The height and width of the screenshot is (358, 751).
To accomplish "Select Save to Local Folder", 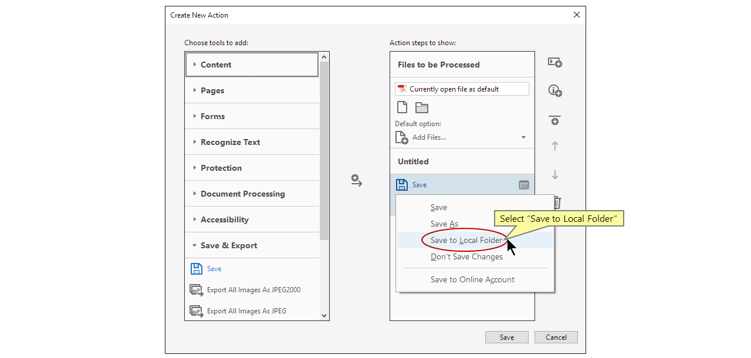I will tap(465, 240).
